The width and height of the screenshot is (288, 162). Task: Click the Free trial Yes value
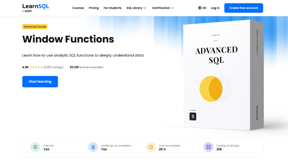coord(46,149)
